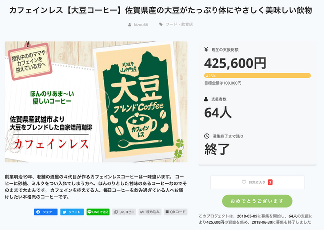Click the Twitter ツイート button
The width and height of the screenshot is (324, 230).
click(x=72, y=212)
